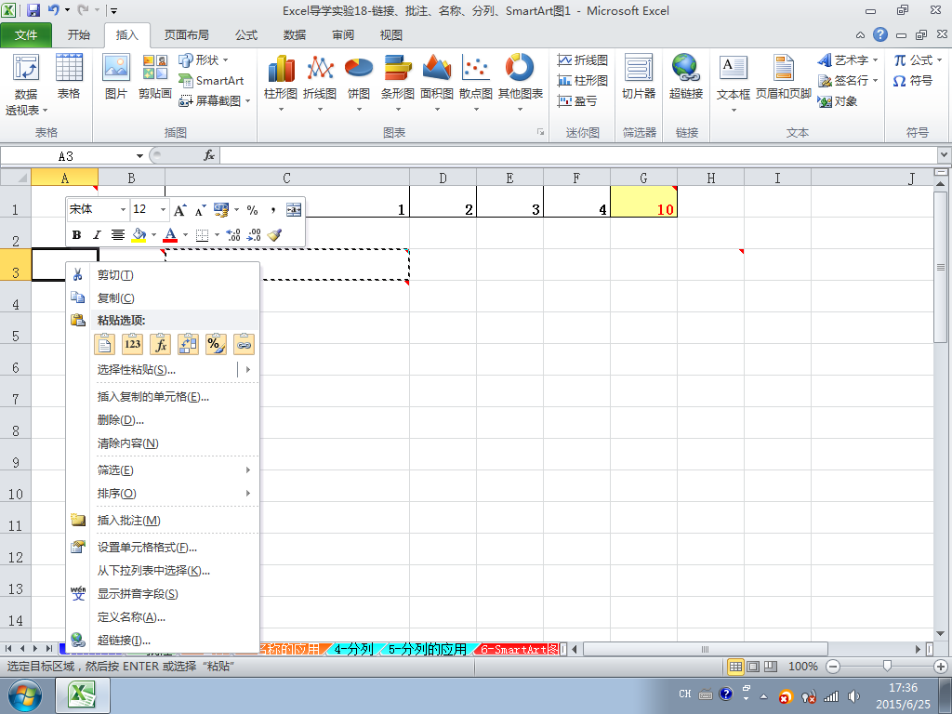This screenshot has height=714, width=952.
Task: Choose the Paste Formulas (fx) option
Action: click(160, 344)
